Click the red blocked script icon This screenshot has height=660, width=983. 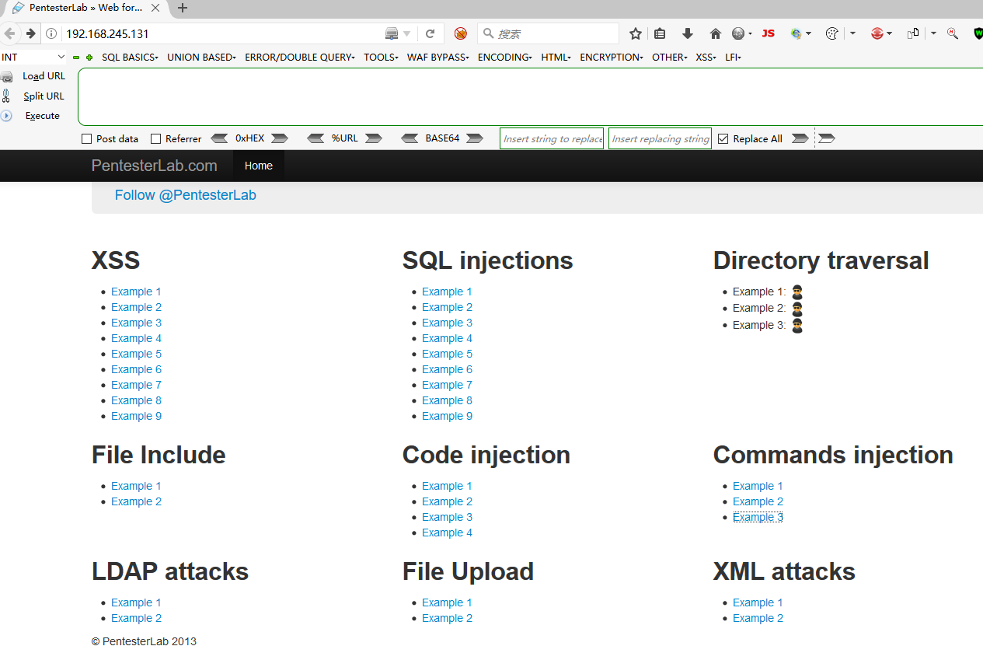tap(461, 33)
